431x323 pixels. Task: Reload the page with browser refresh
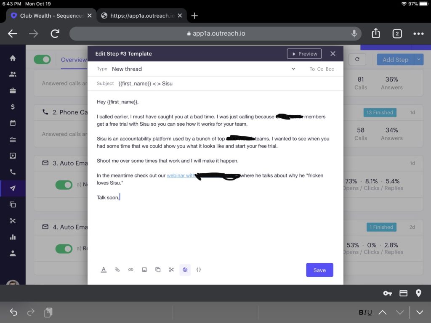click(55, 34)
